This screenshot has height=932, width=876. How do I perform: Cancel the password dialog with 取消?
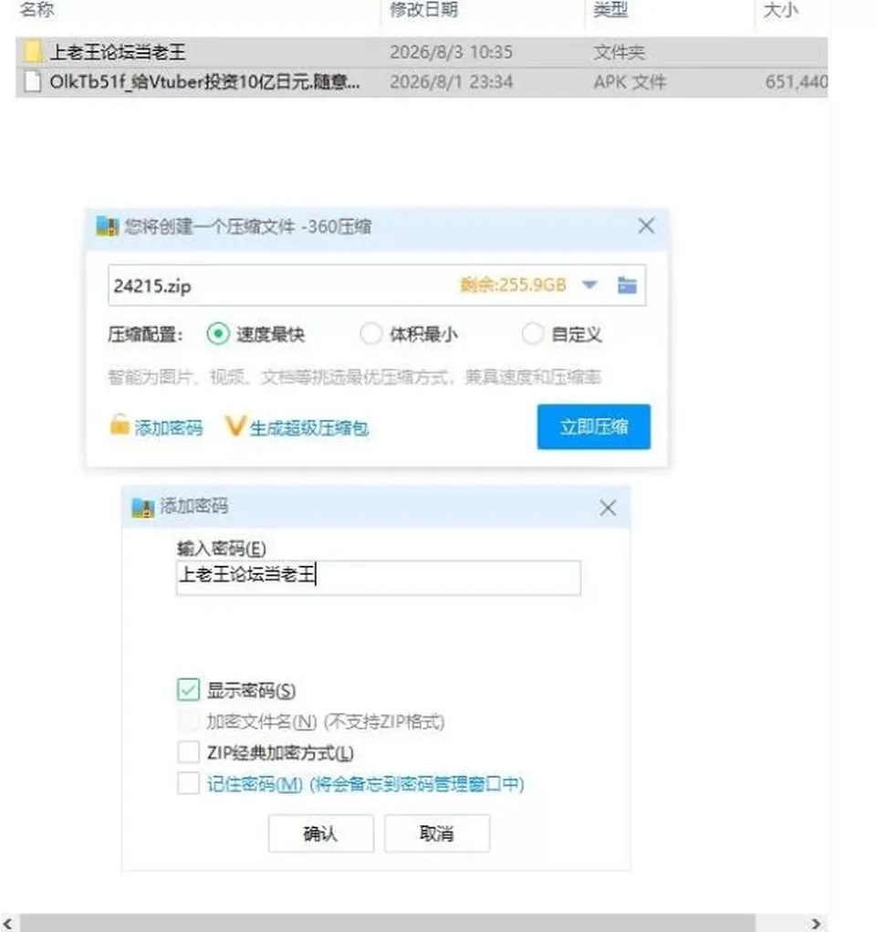(x=437, y=833)
